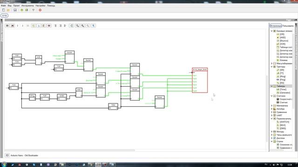Open the Файл menu
This screenshot has height=167, width=298.
(x=3, y=6)
